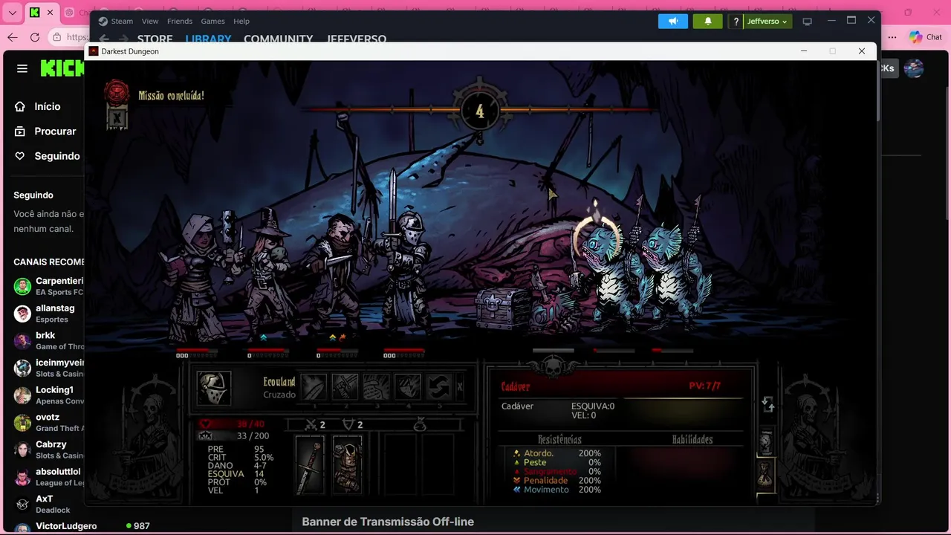Click the Movimento resistance row
951x535 pixels.
pyautogui.click(x=557, y=490)
